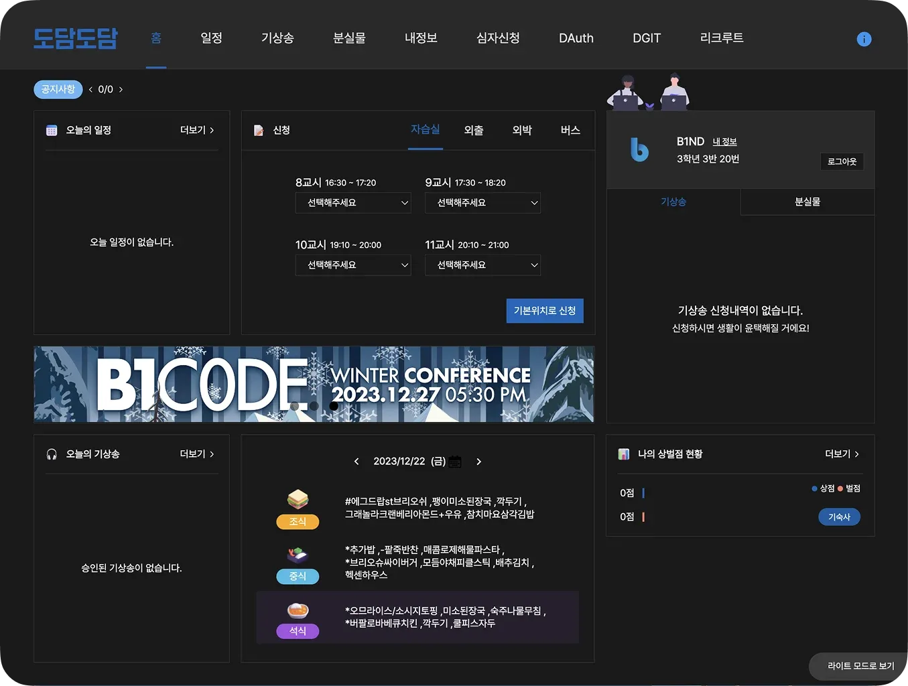Screen dimensions: 908x686
Task: Click the lunch box icon
Action: pos(298,555)
